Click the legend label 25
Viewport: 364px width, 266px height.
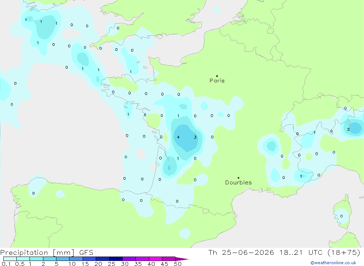coord(111,264)
